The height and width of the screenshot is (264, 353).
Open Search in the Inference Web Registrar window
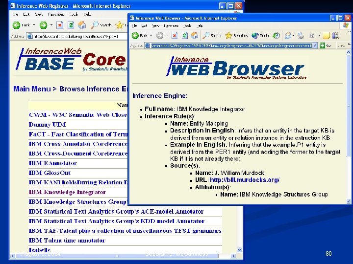(x=101, y=25)
